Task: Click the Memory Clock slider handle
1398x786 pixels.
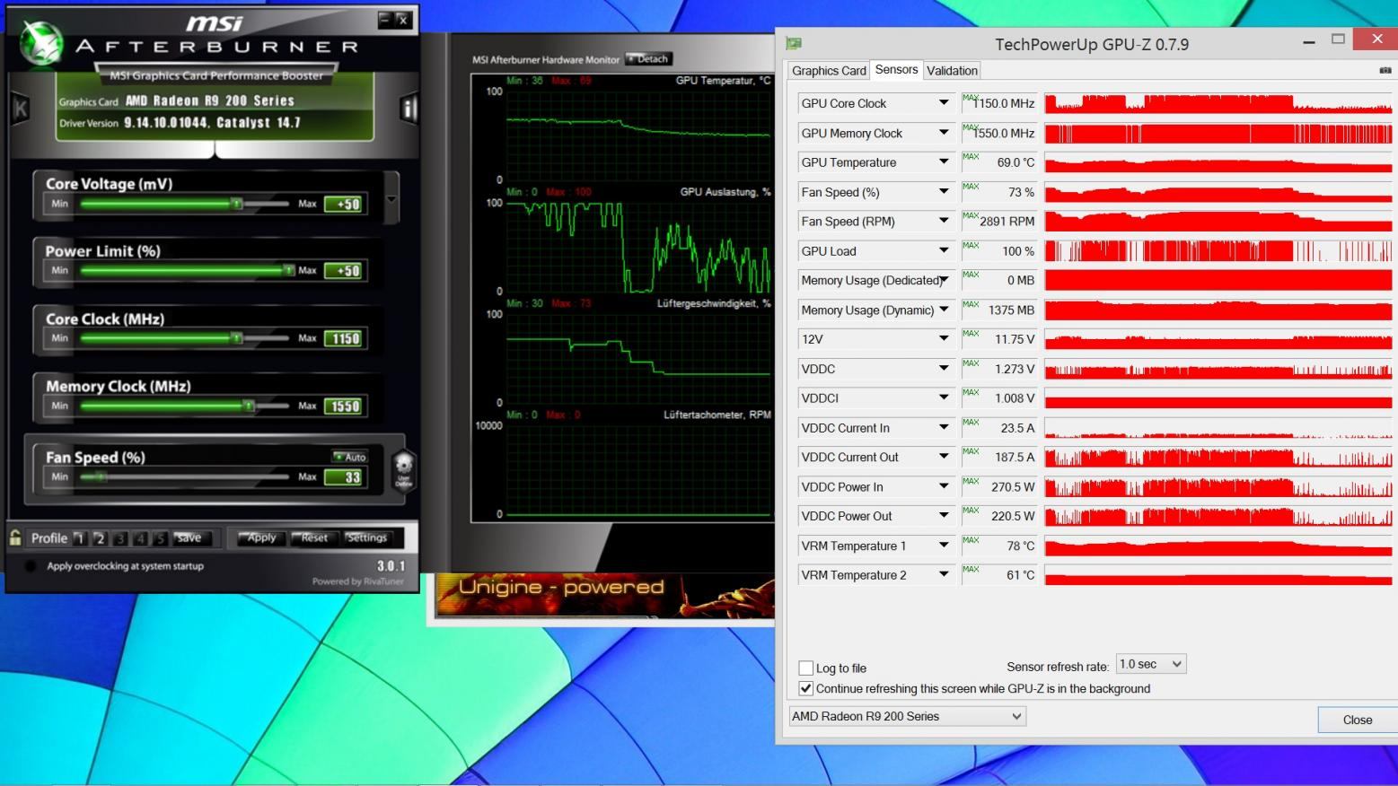Action: click(x=249, y=406)
